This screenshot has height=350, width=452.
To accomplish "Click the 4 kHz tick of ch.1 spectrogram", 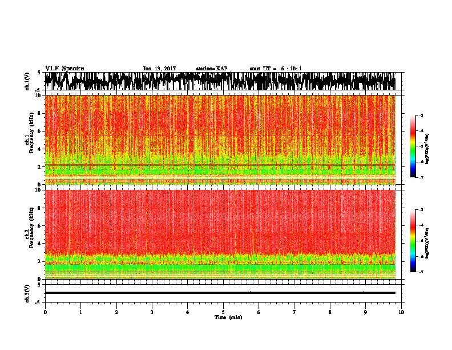I will coord(39,149).
